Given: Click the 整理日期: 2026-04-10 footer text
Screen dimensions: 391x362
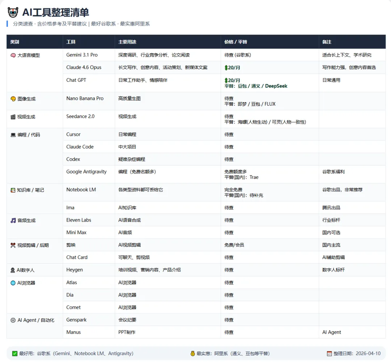Looking at the screenshot, I should [x=357, y=354].
